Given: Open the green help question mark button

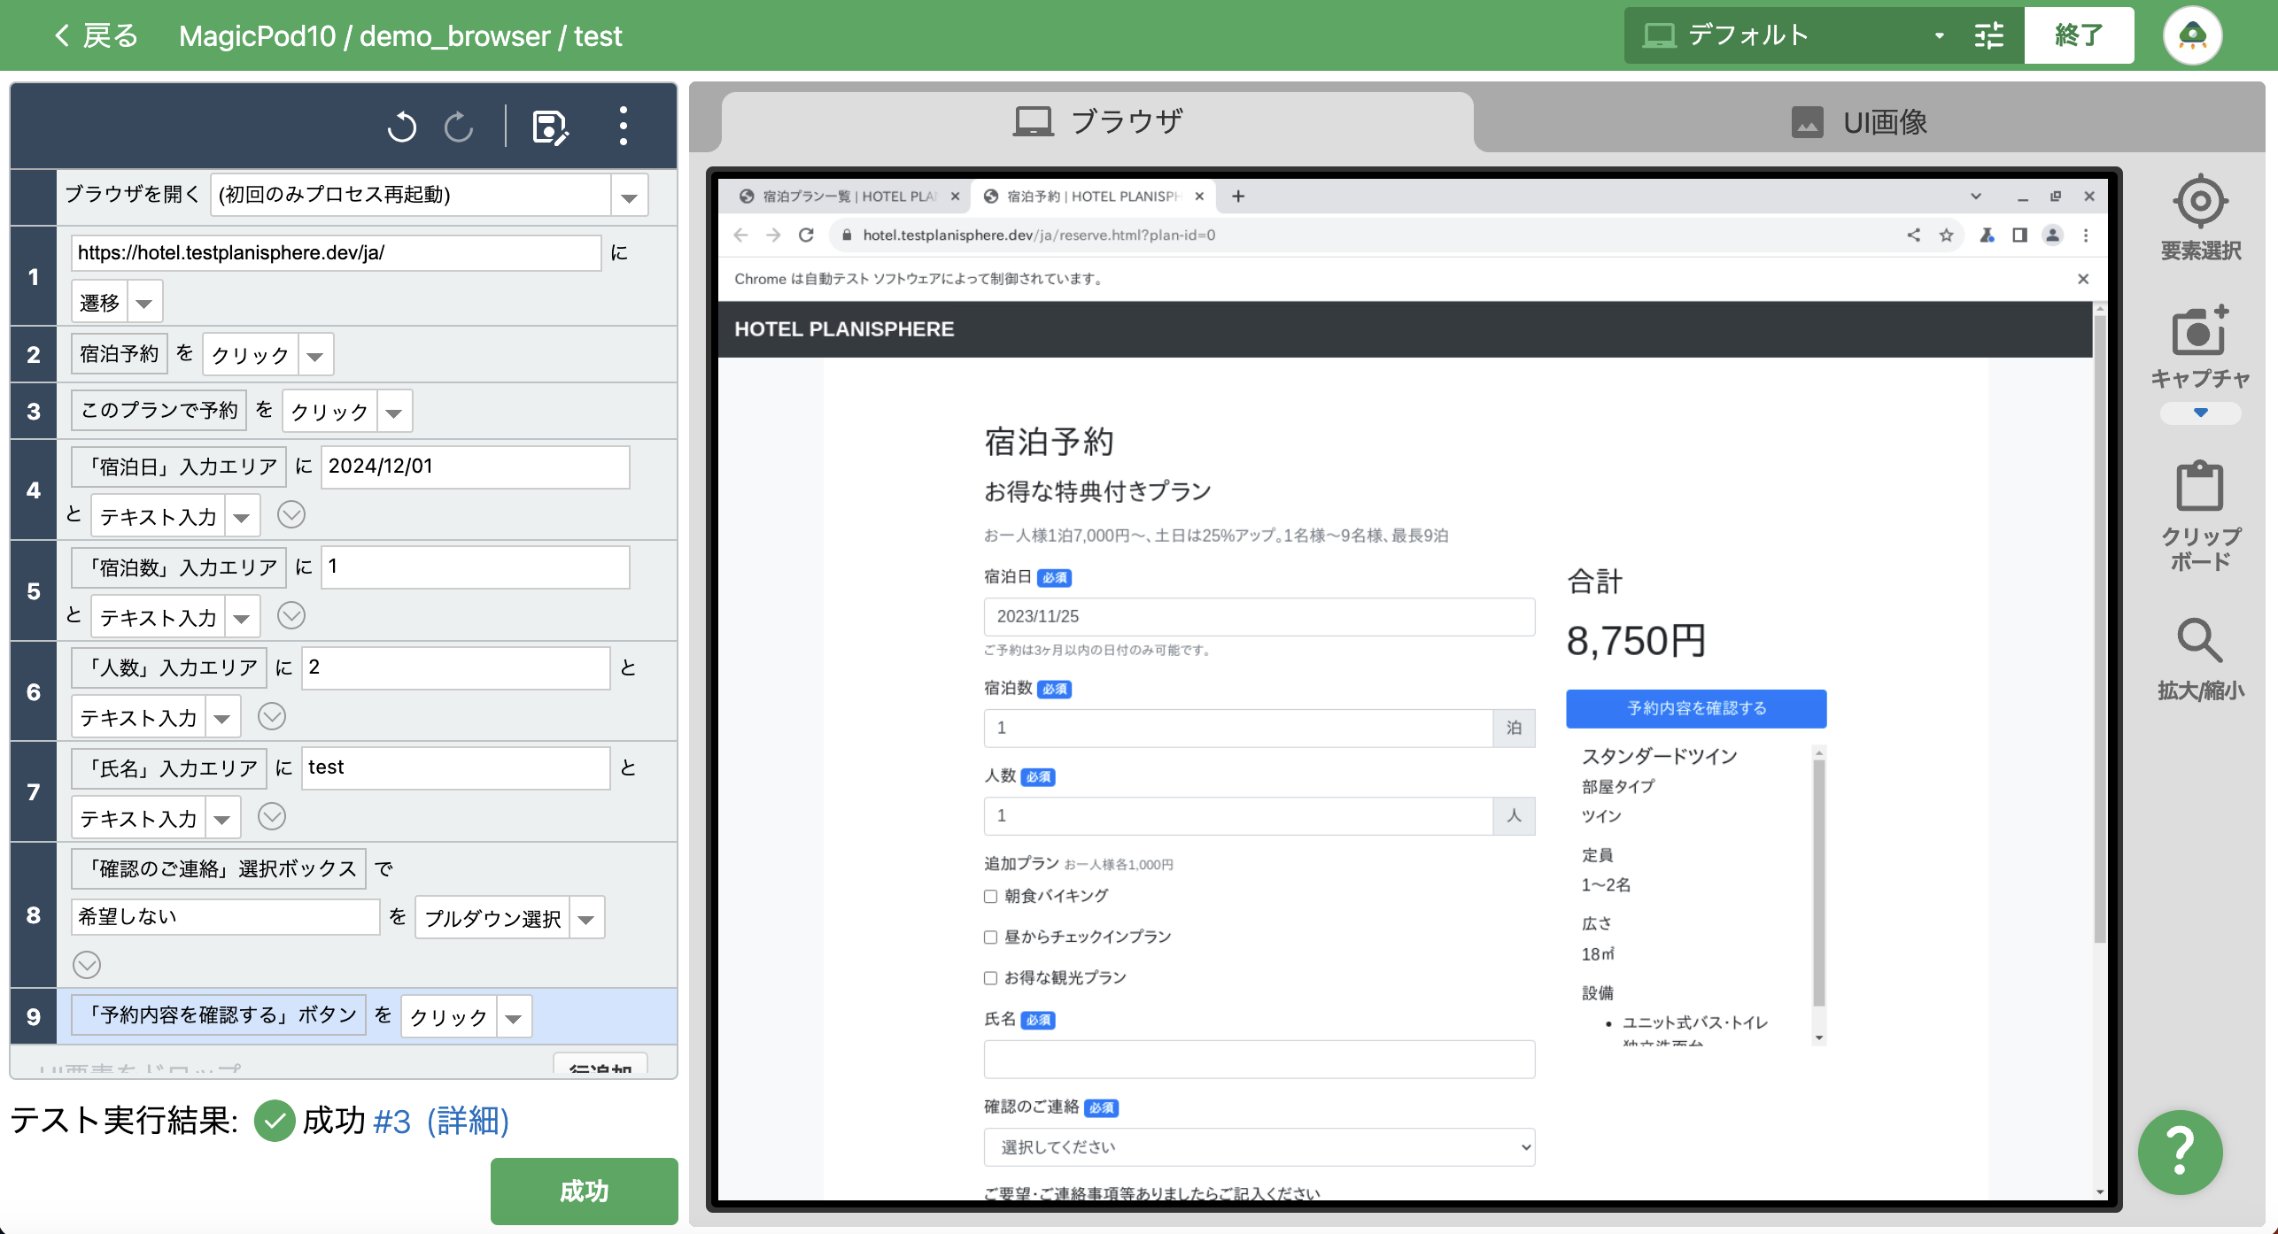Looking at the screenshot, I should pos(2180,1152).
